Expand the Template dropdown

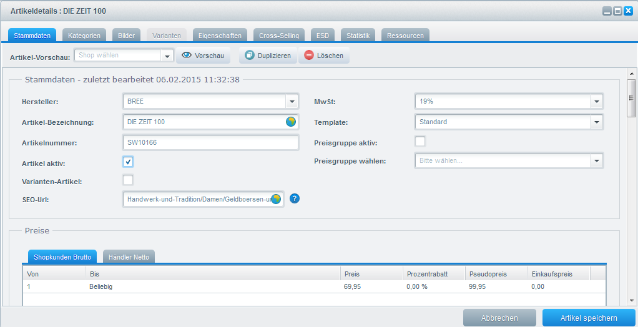point(597,122)
